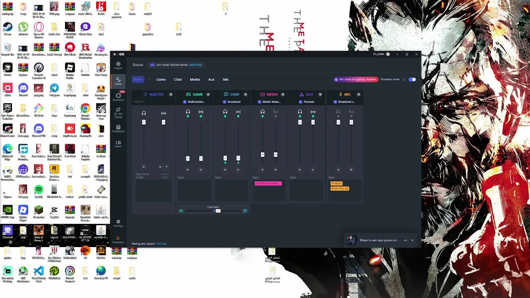Turn off Streamer mode switch
Screen dimensions: 530x298
(x=412, y=79)
